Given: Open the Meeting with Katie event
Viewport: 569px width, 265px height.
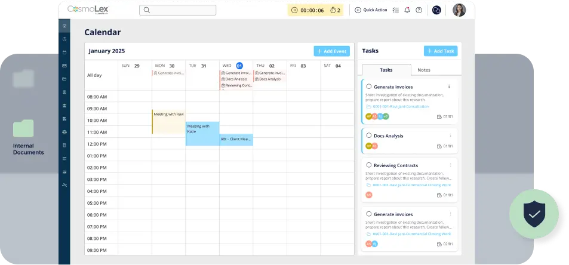Looking at the screenshot, I should pos(202,134).
